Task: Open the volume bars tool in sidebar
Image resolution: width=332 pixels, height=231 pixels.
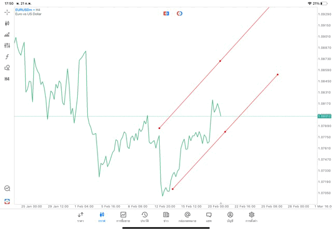Action: (7, 35)
